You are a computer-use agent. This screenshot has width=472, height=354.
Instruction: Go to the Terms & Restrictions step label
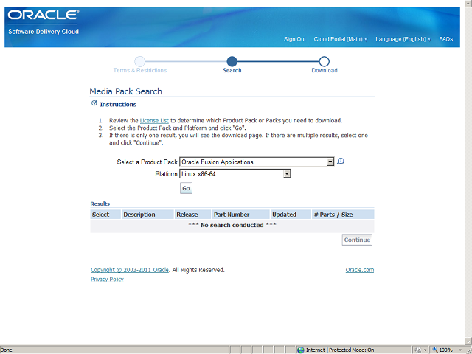coord(140,70)
